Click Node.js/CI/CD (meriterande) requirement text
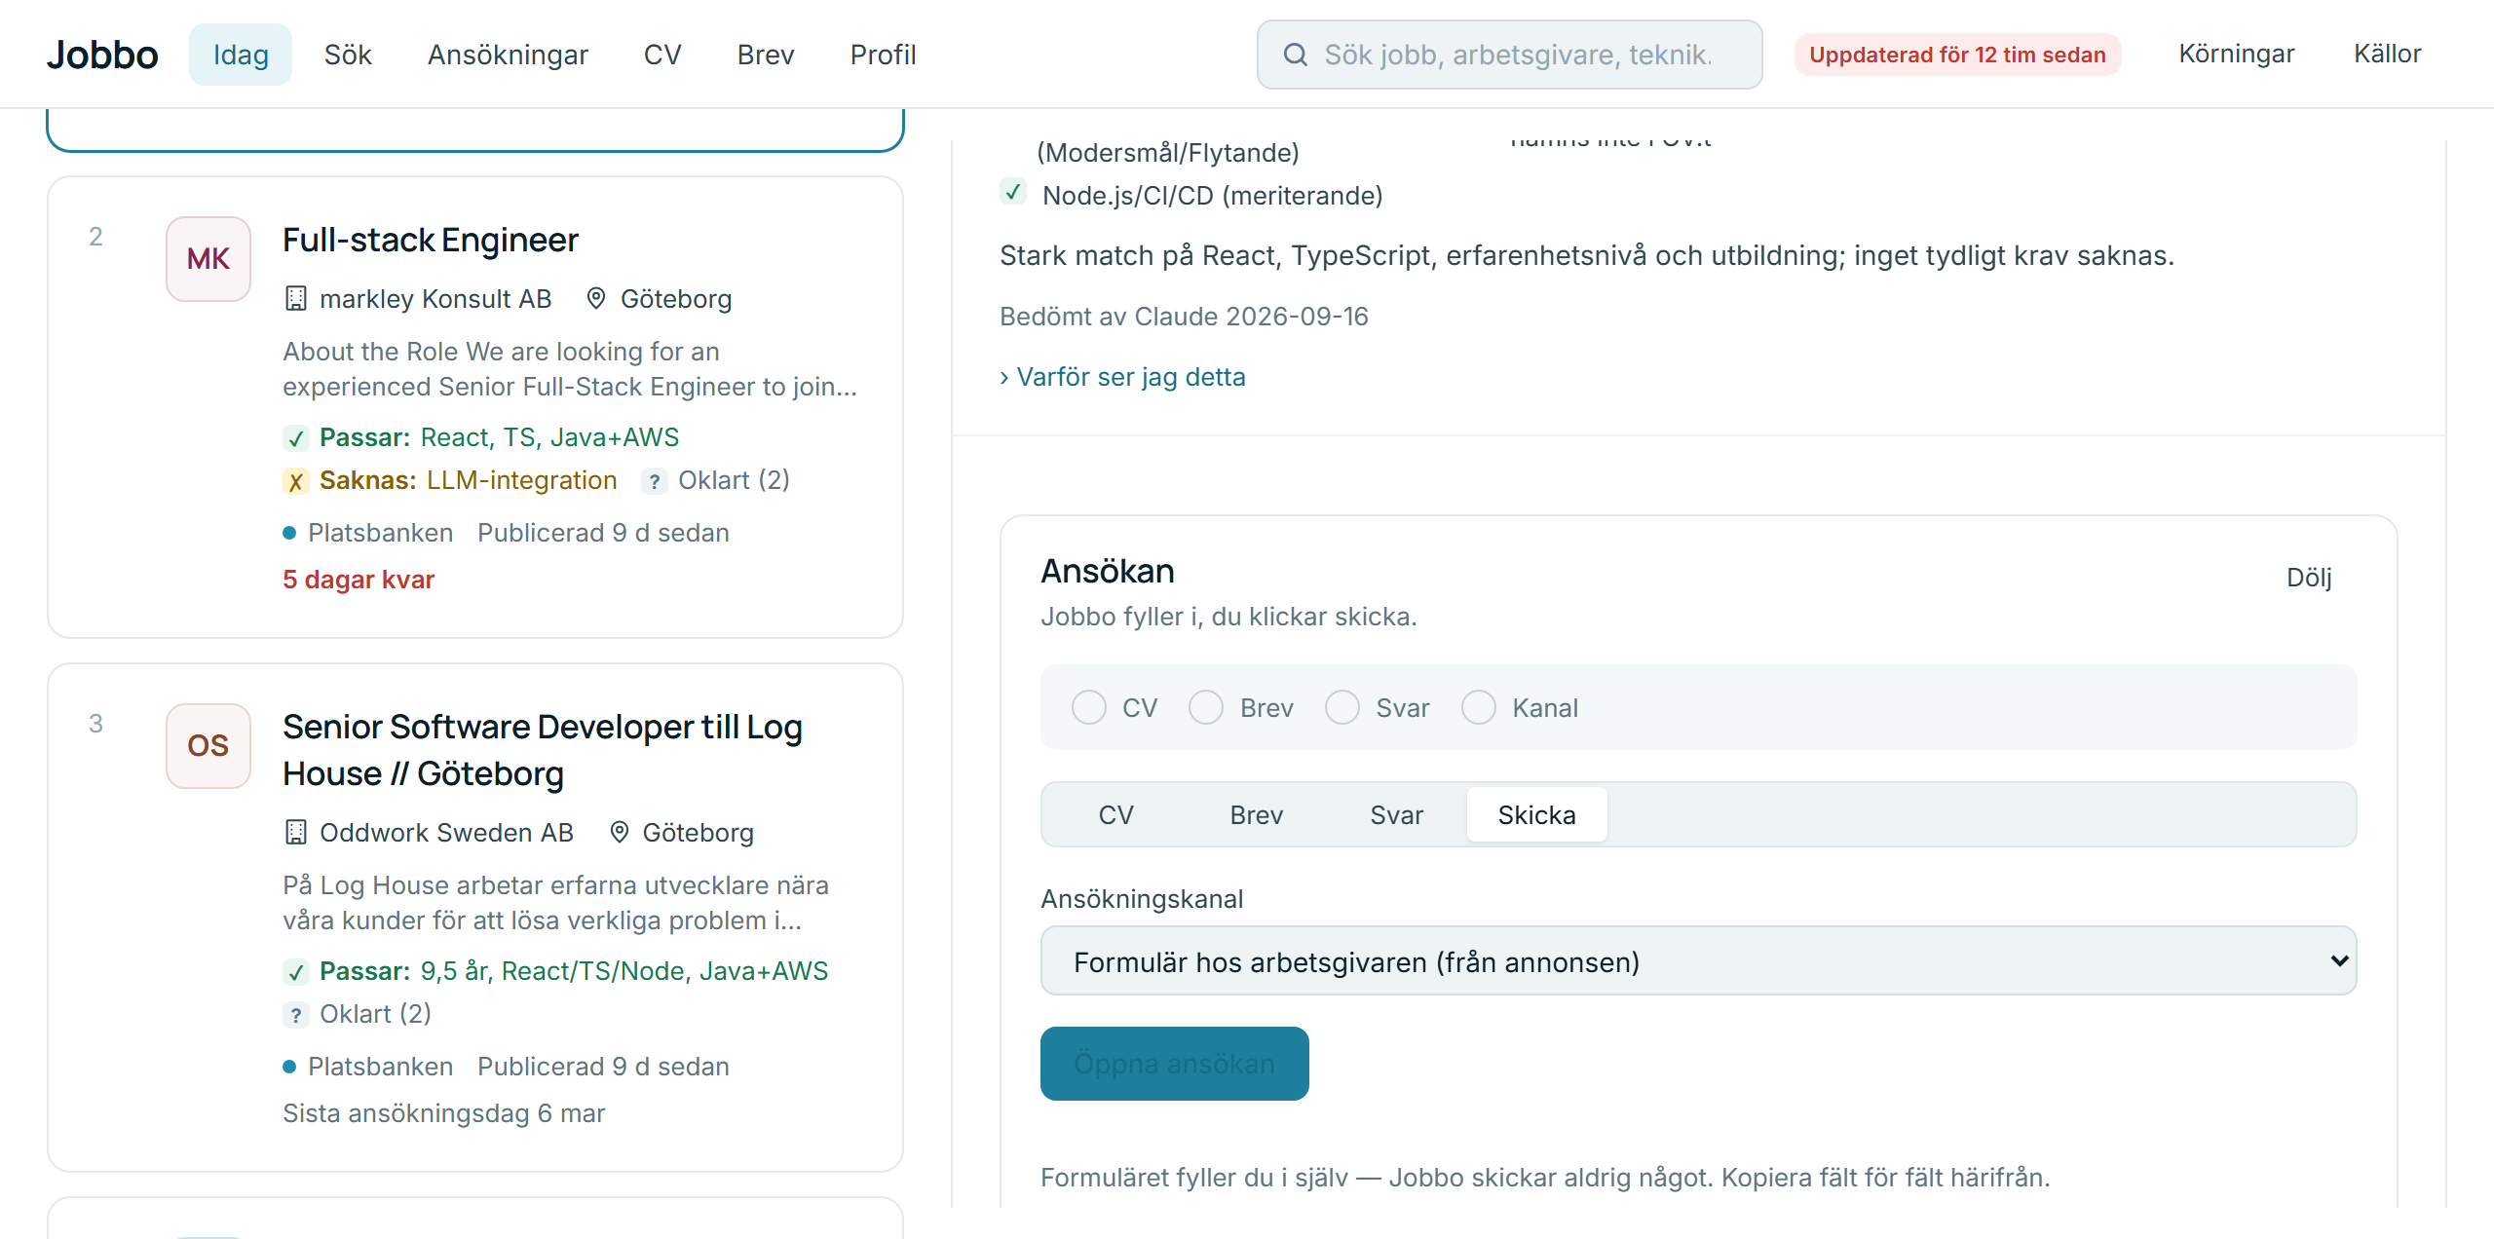Screen dimensions: 2494x1239 click(1213, 196)
